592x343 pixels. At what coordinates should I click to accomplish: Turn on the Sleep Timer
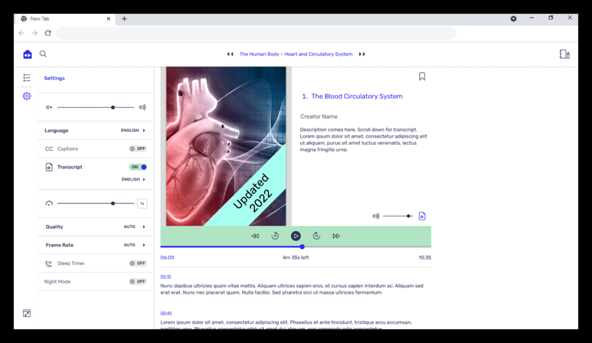(138, 263)
